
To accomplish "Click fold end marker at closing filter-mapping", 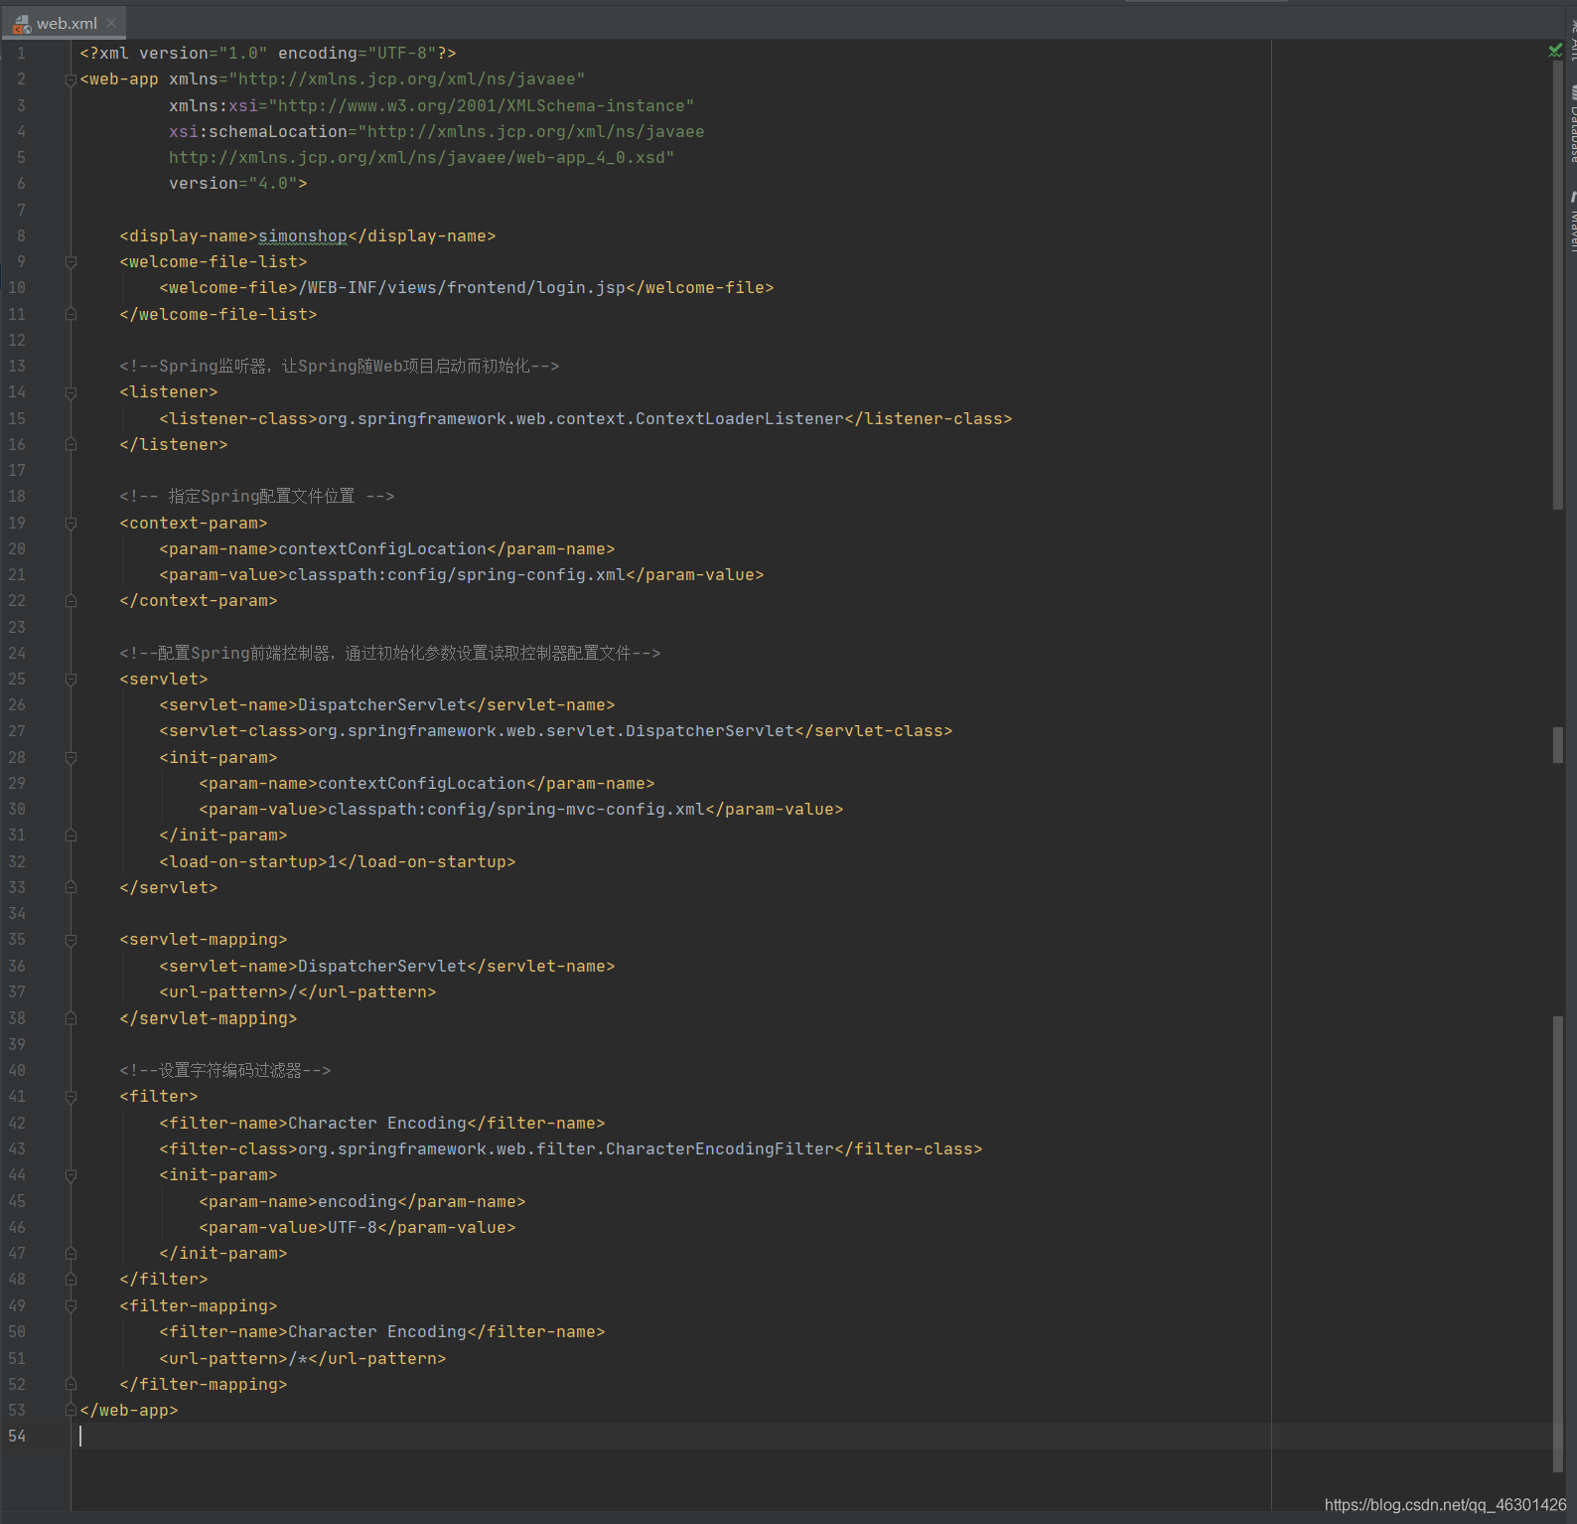I will [x=71, y=1384].
